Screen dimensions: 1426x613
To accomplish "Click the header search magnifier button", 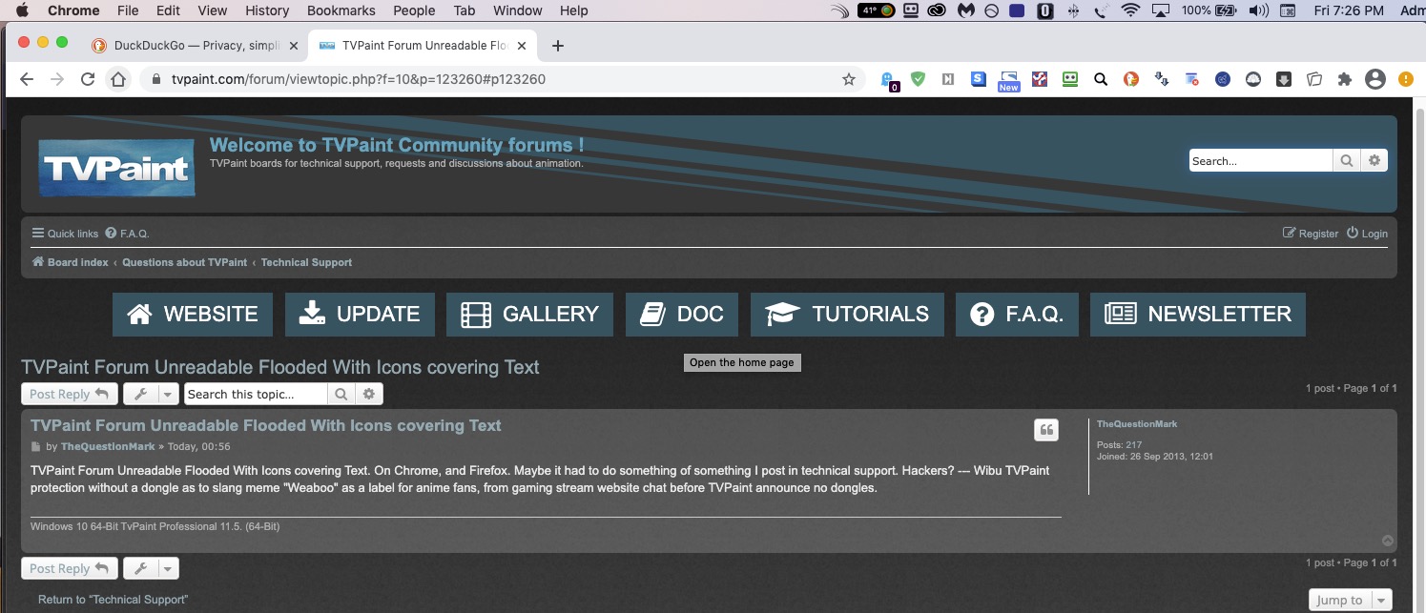I will coord(1346,161).
